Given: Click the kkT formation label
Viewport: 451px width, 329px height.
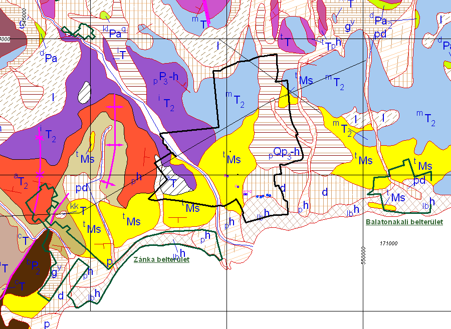Looking at the screenshot, I should pos(78,209).
